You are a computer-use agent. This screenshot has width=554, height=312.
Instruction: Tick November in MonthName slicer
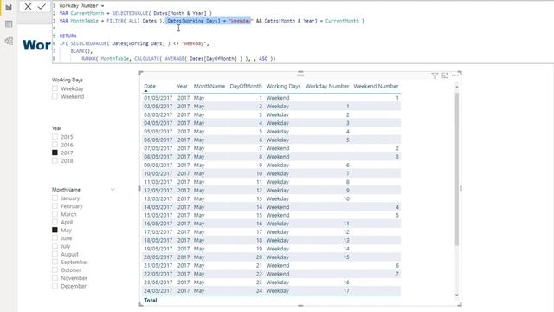55,278
